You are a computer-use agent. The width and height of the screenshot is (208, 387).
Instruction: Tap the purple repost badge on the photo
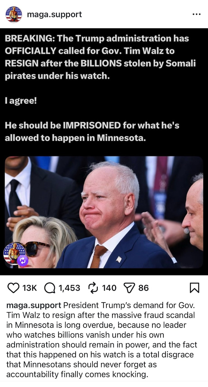pos(22,261)
